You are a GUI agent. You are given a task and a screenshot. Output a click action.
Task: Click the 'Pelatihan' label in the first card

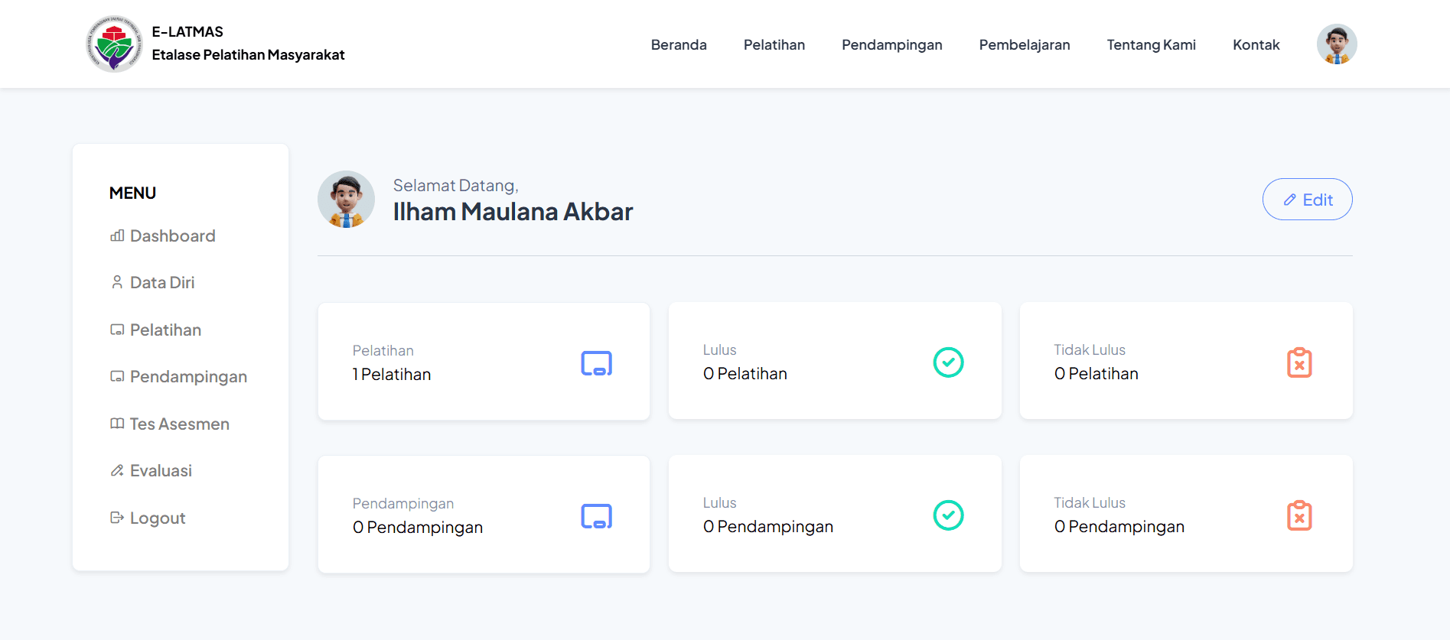coord(383,350)
